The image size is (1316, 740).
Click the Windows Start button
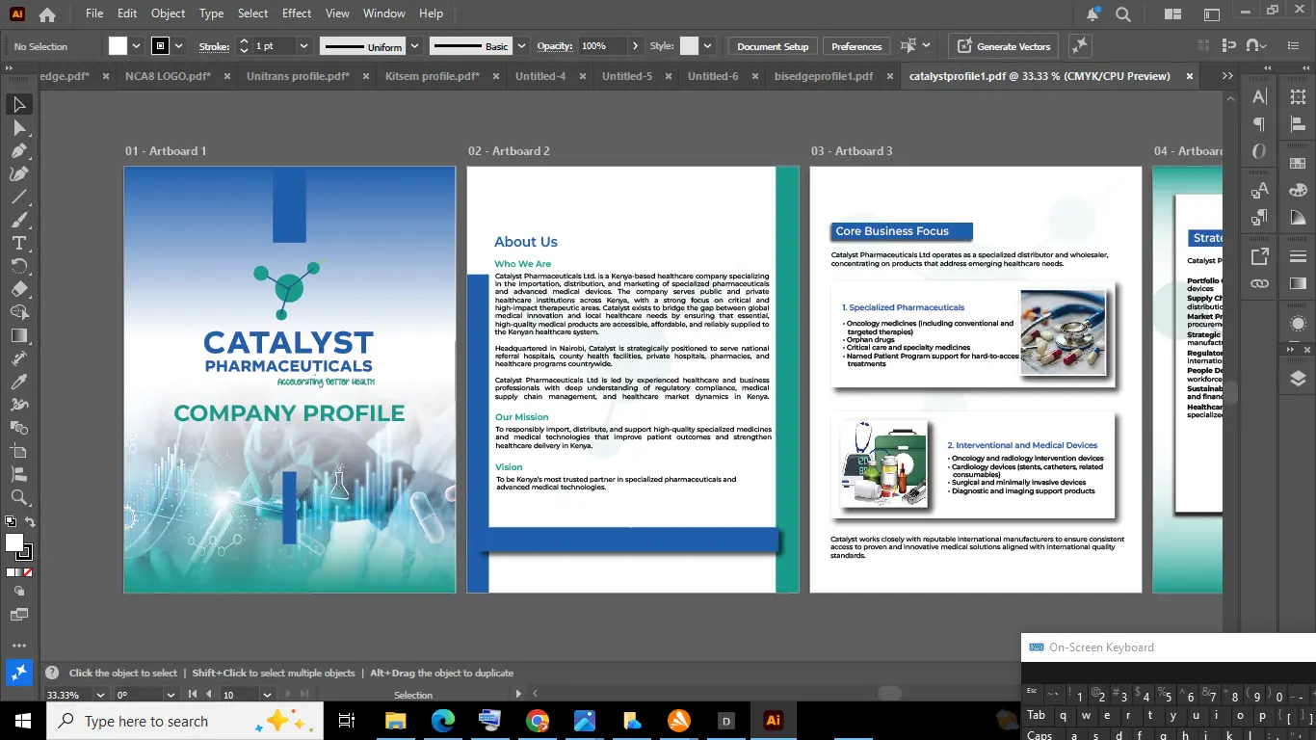23,721
